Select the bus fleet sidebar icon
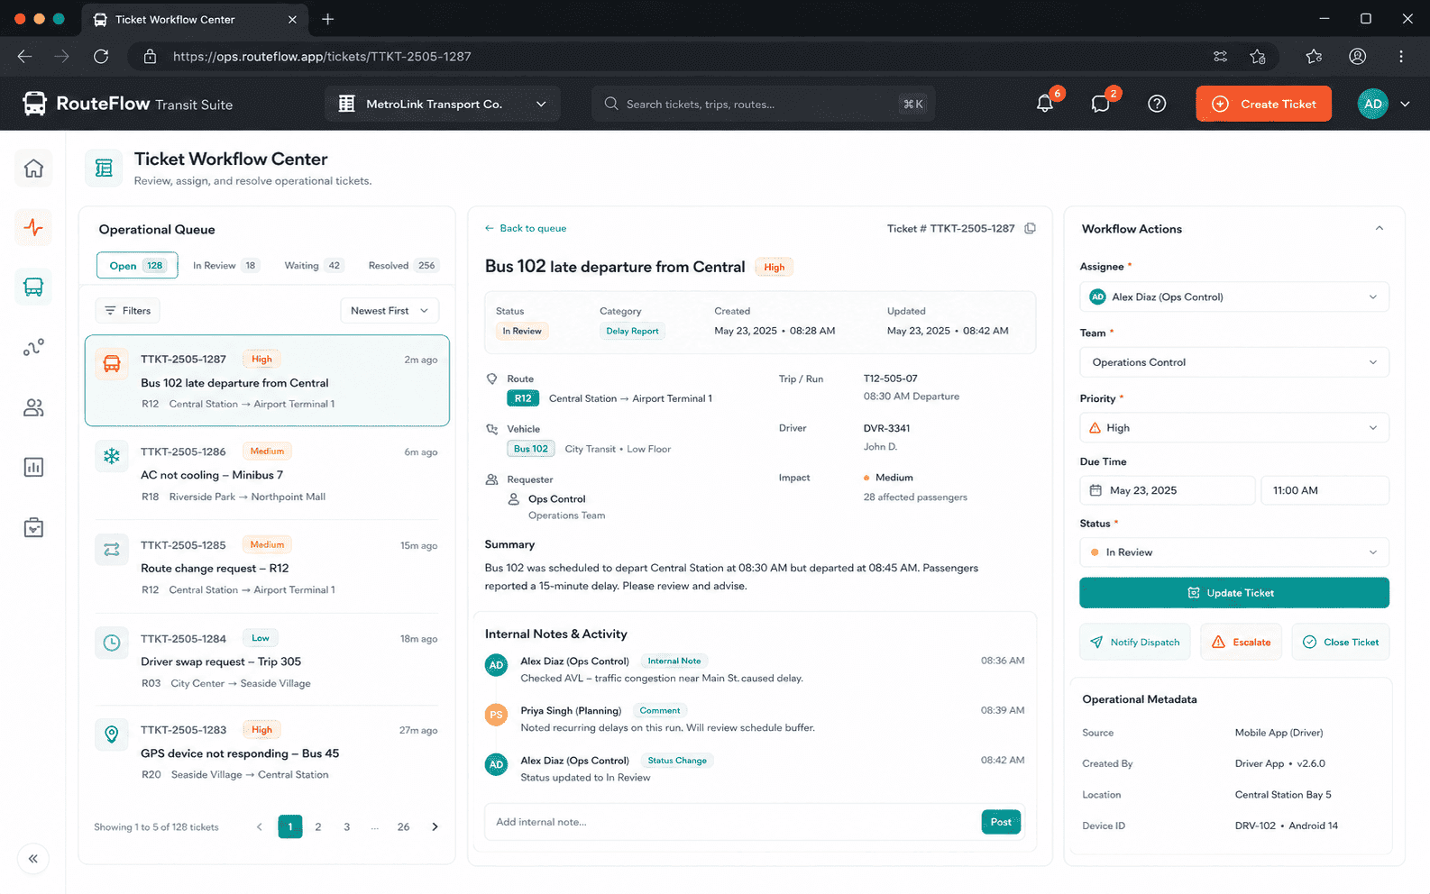The height and width of the screenshot is (894, 1430). click(x=33, y=287)
